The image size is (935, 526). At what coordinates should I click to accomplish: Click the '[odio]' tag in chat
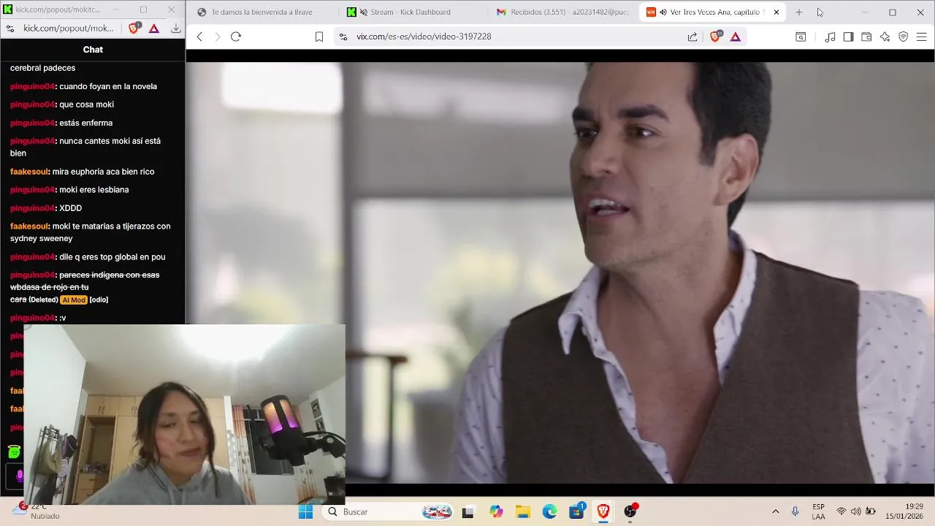click(99, 300)
